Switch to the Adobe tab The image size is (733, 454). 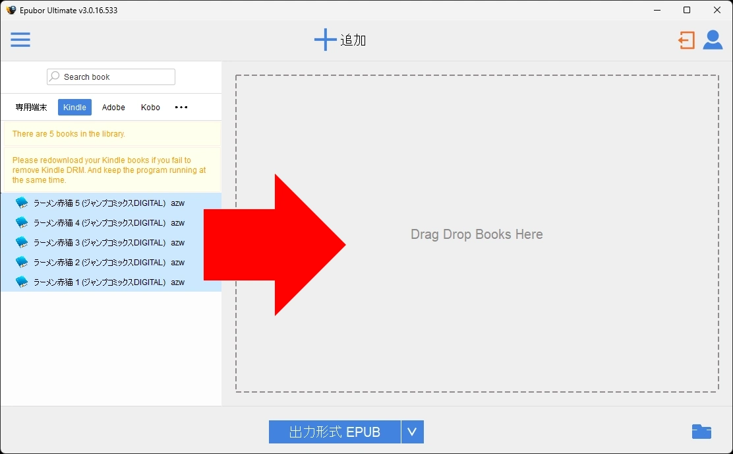point(113,108)
